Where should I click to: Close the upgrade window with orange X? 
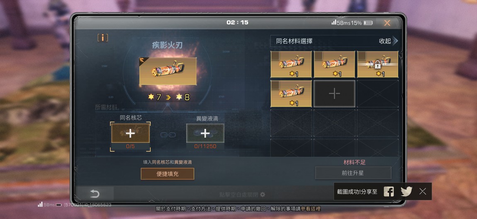[387, 23]
